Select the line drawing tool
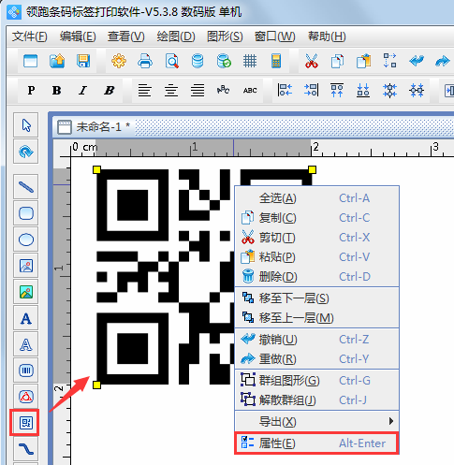Image resolution: width=454 pixels, height=465 pixels. (x=26, y=187)
